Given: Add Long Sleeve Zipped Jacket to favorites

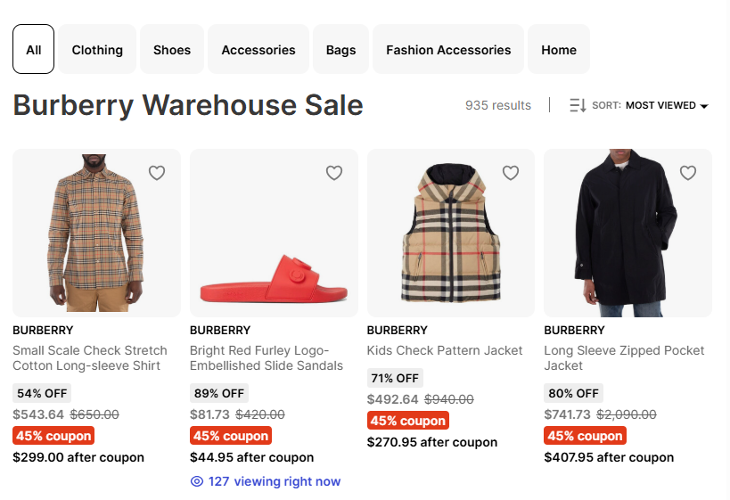Looking at the screenshot, I should click(688, 173).
